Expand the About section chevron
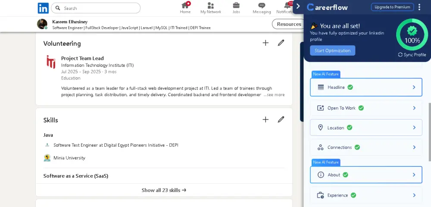 414,175
